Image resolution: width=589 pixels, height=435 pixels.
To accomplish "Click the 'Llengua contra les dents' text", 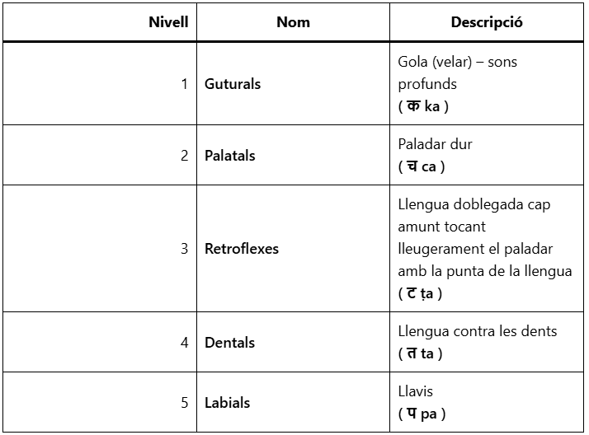I will pyautogui.click(x=478, y=331).
